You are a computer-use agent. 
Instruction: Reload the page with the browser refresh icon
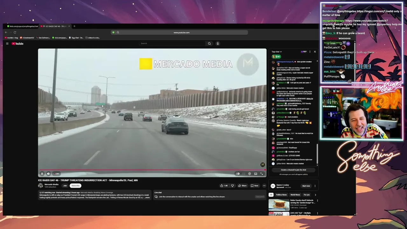15,32
